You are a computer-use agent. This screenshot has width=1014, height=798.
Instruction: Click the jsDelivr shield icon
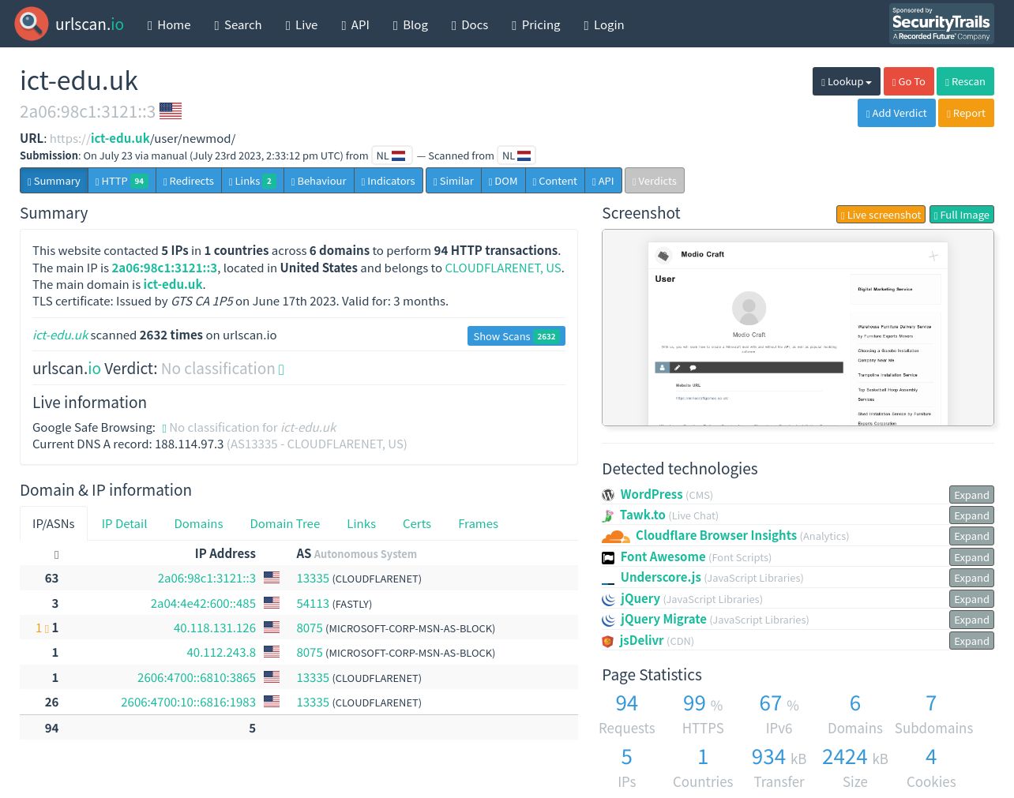pyautogui.click(x=608, y=641)
